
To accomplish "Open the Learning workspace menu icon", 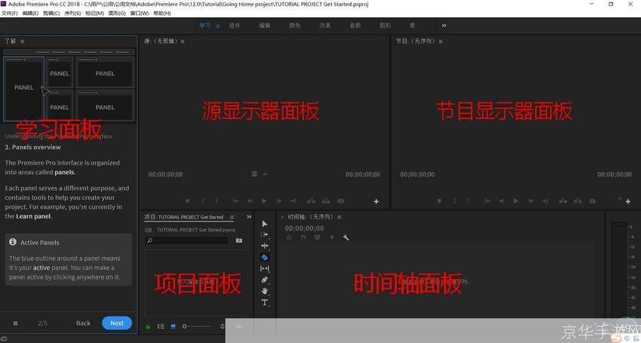I will click(x=218, y=26).
